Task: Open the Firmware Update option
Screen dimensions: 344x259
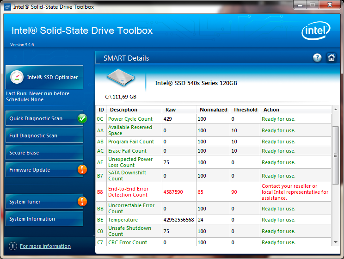Action: coord(44,170)
